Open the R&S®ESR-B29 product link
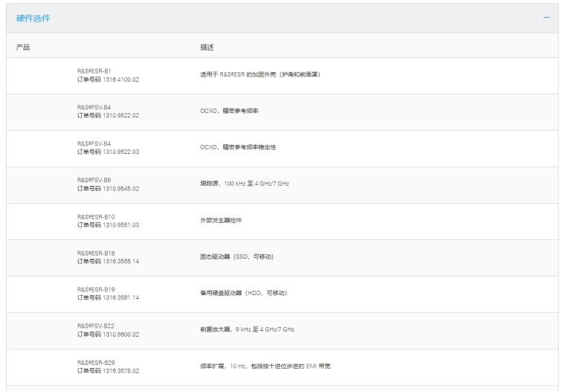This screenshot has width=565, height=391. pyautogui.click(x=97, y=362)
